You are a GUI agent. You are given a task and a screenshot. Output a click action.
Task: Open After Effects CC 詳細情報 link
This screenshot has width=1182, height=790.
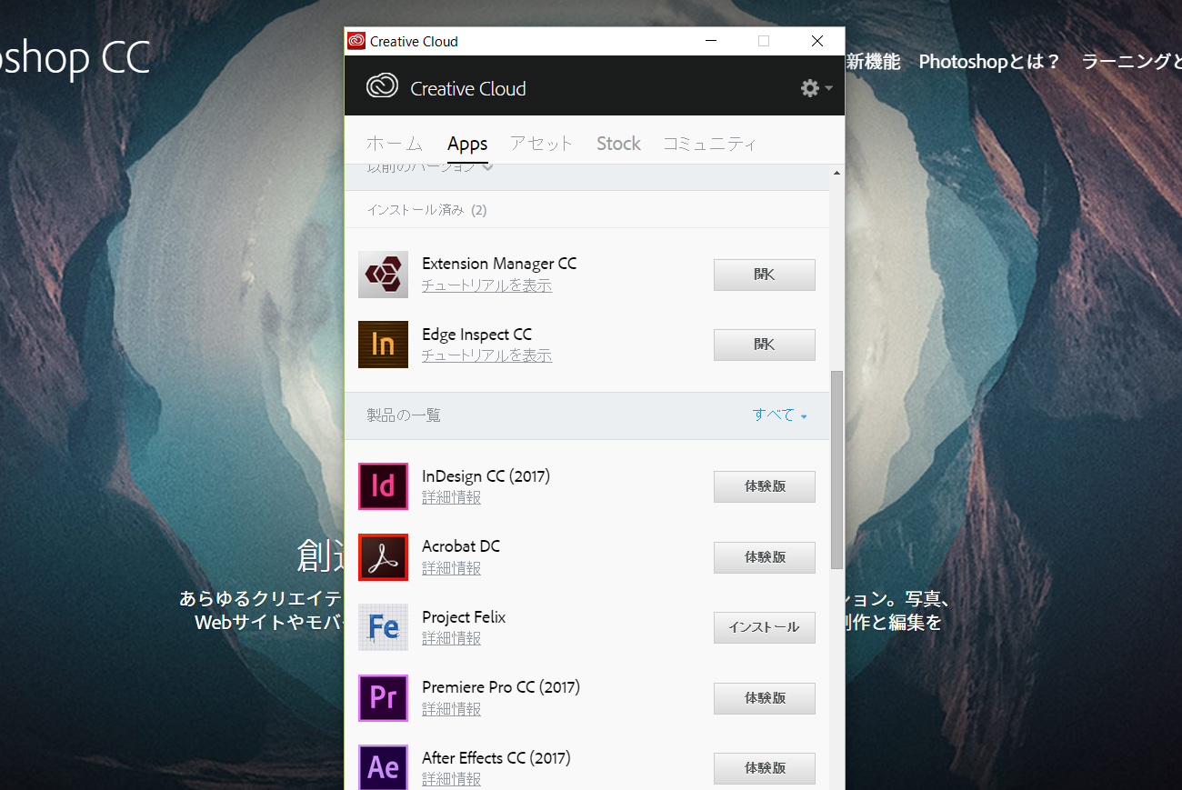[x=452, y=779]
